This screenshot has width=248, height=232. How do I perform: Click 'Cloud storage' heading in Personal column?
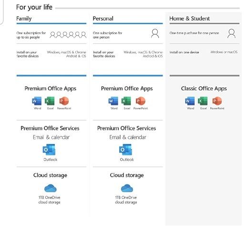pos(127,175)
